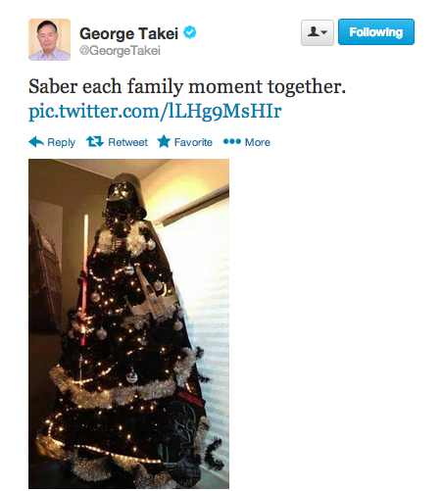Click the Reply arrow icon
This screenshot has width=442, height=491.
pos(36,142)
